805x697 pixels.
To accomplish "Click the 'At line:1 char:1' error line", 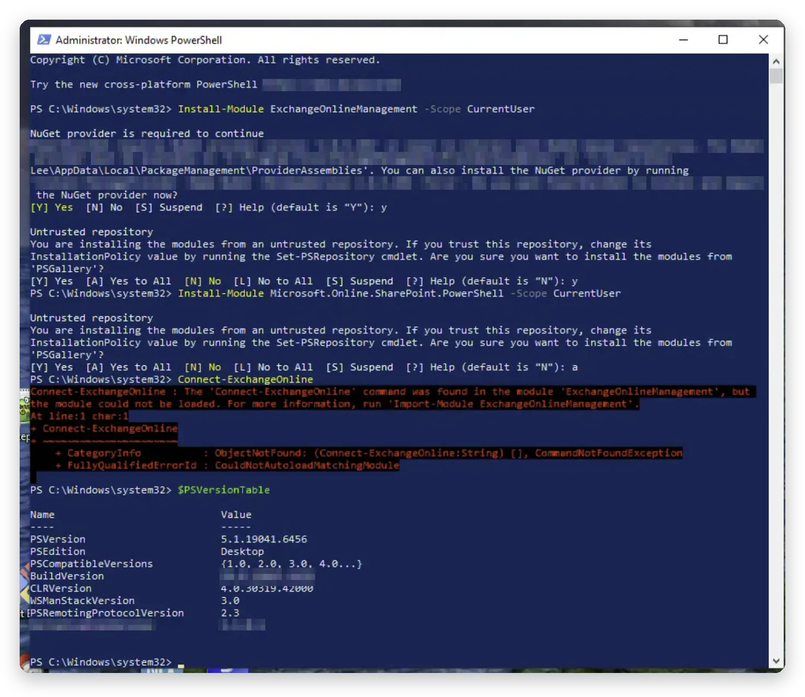I will (79, 416).
